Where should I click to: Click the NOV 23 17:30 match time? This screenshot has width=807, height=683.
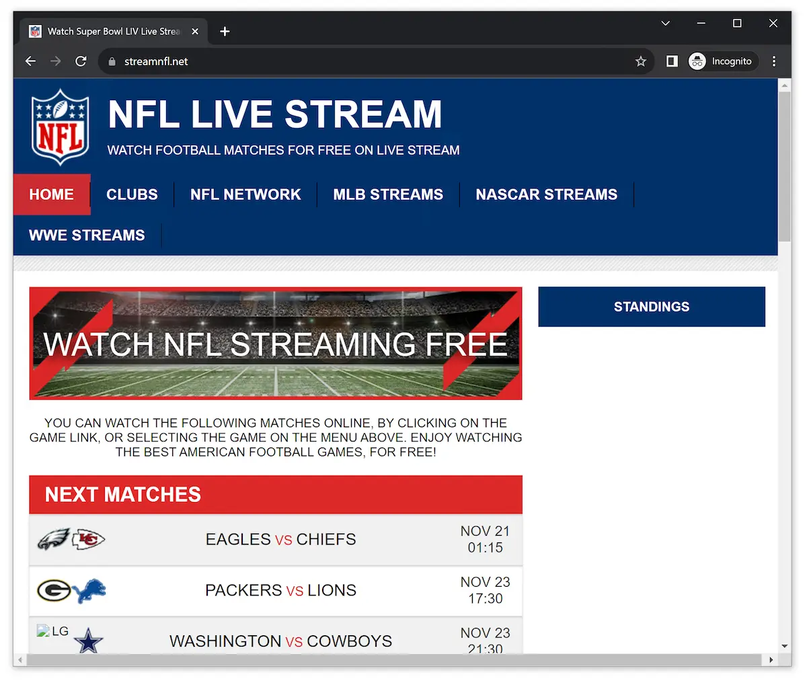485,590
